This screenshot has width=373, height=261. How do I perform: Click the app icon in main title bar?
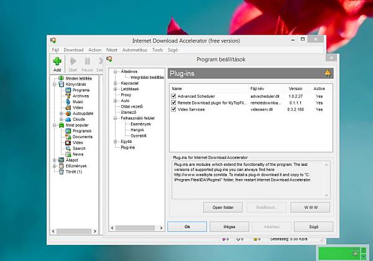coord(53,40)
